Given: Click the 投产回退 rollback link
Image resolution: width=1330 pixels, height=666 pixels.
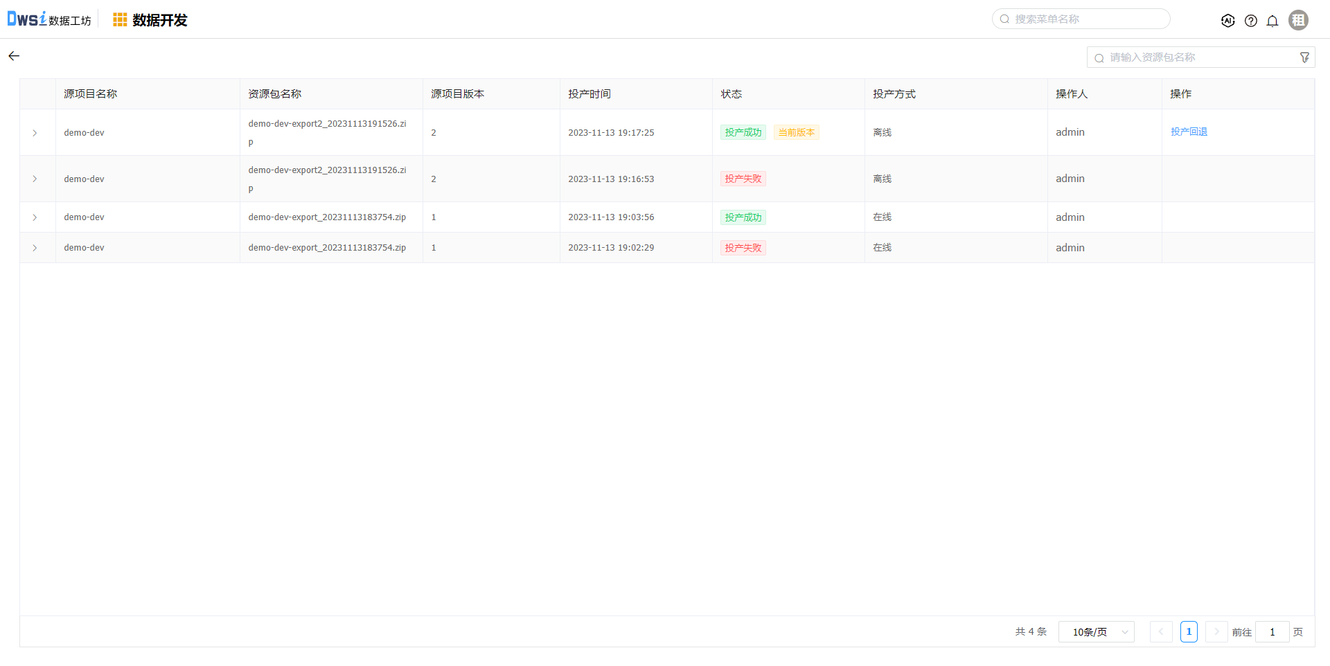Looking at the screenshot, I should pyautogui.click(x=1189, y=132).
